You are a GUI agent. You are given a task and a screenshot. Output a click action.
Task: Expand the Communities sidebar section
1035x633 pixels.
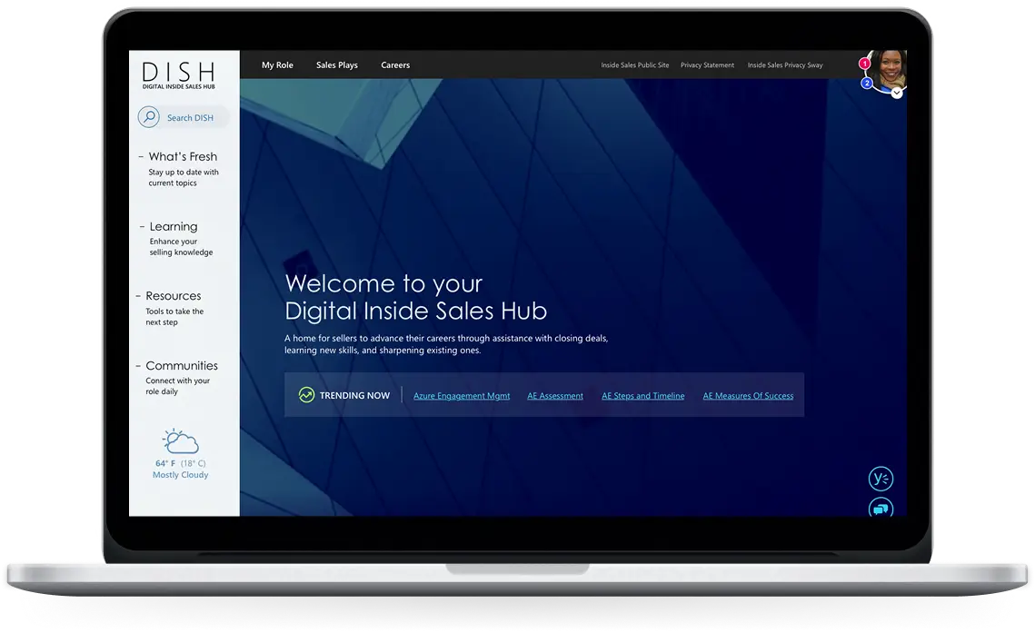[x=181, y=366]
